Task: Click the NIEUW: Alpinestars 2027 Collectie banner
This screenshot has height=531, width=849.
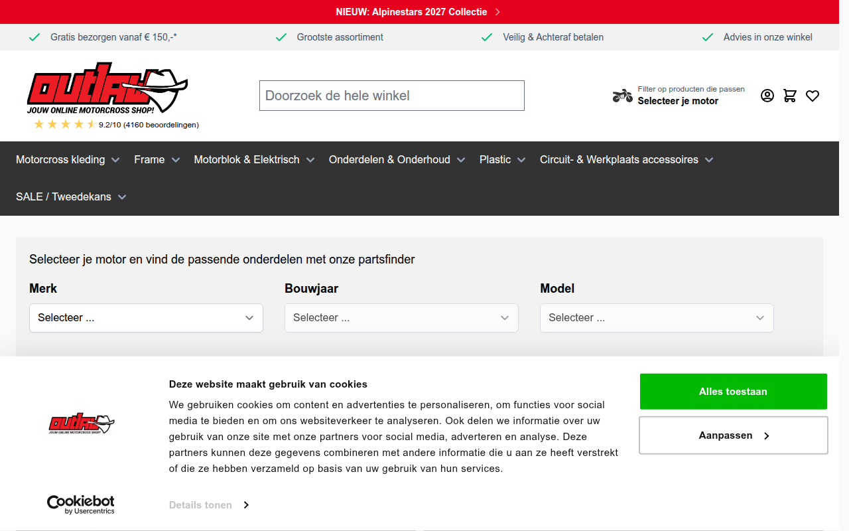Action: tap(418, 12)
